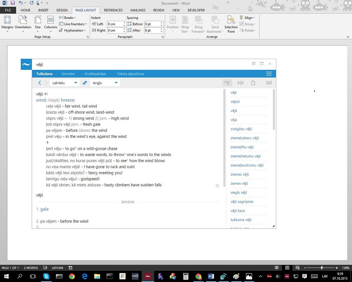This screenshot has width=352, height=282.
Task: Switch to Web Layout view
Action: (x=297, y=268)
